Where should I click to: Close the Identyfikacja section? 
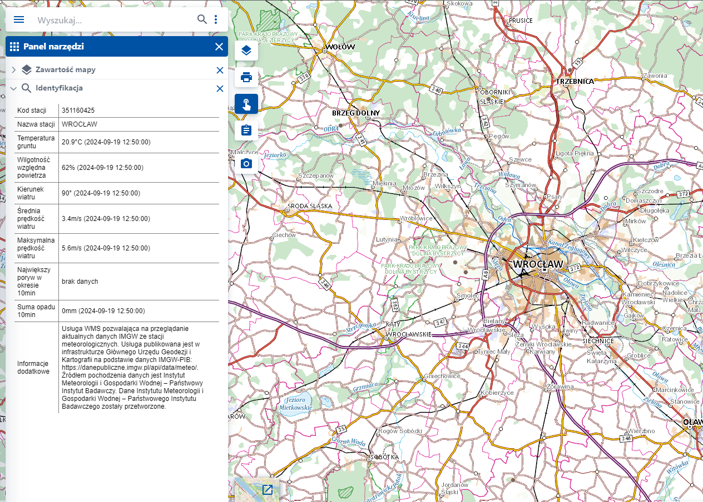coord(220,88)
